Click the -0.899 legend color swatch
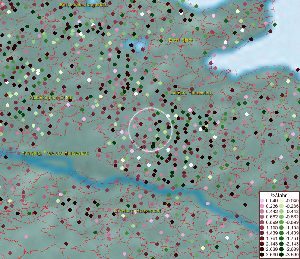The image size is (300, 259). [x=281, y=222]
